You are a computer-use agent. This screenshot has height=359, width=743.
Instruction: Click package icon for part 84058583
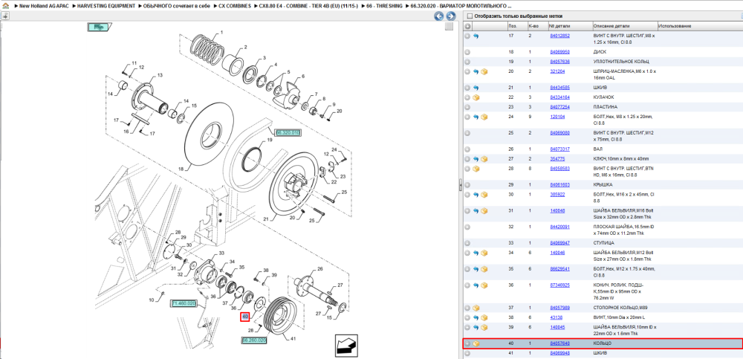pyautogui.click(x=476, y=169)
